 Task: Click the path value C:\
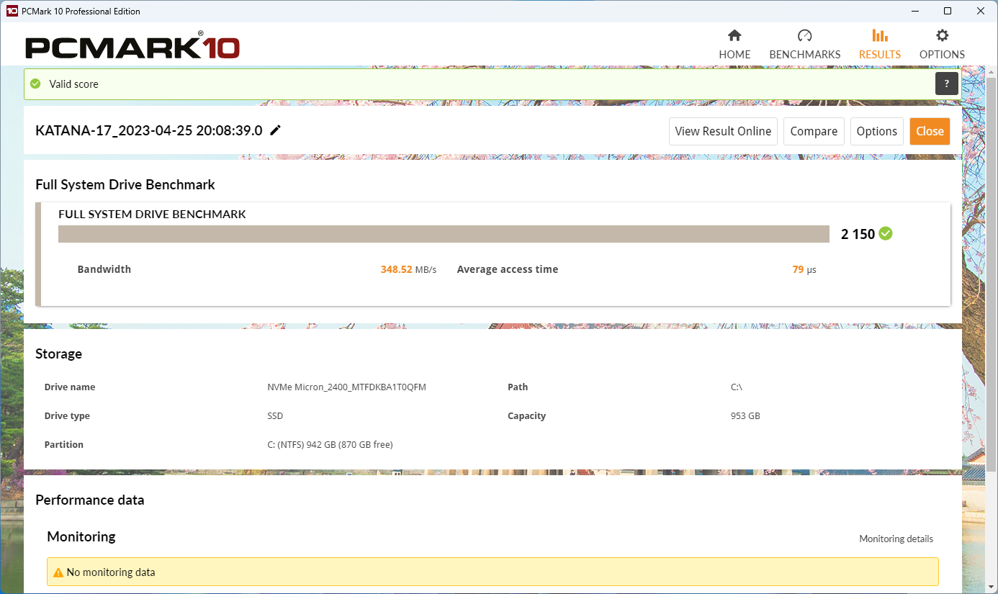[736, 387]
